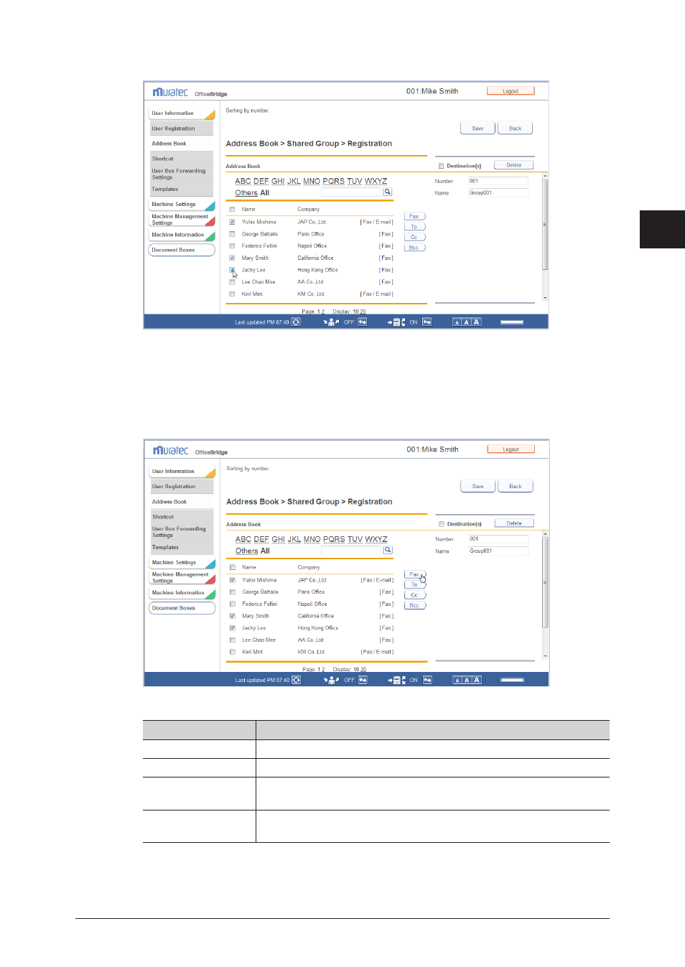Image resolution: width=685 pixels, height=967 pixels.
Task: Tick Kerl Mint's checkbox in the second screenshot
Action: click(233, 652)
